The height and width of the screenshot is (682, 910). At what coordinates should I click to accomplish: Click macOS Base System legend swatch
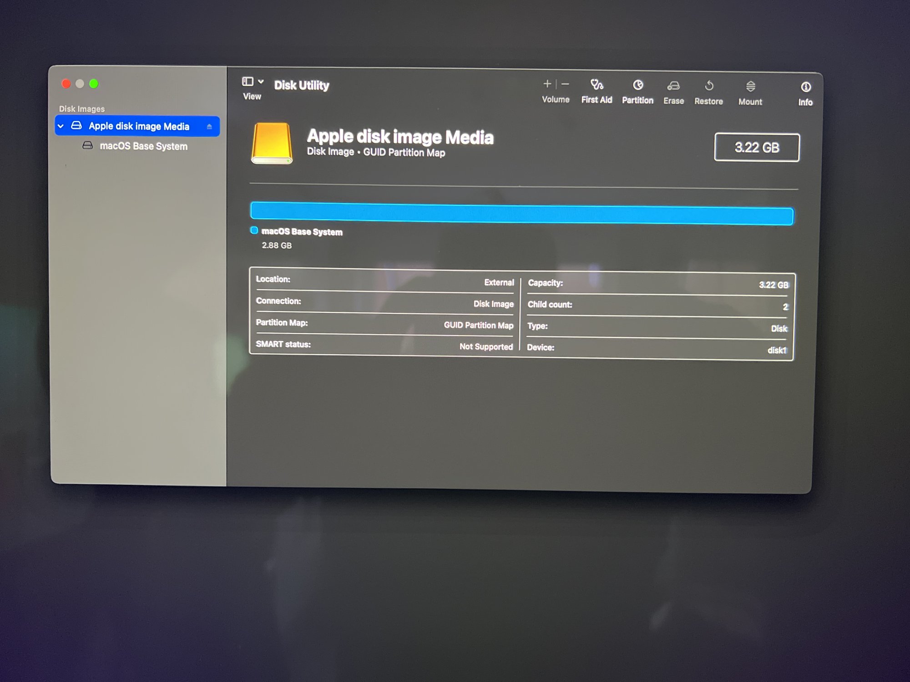coord(254,231)
